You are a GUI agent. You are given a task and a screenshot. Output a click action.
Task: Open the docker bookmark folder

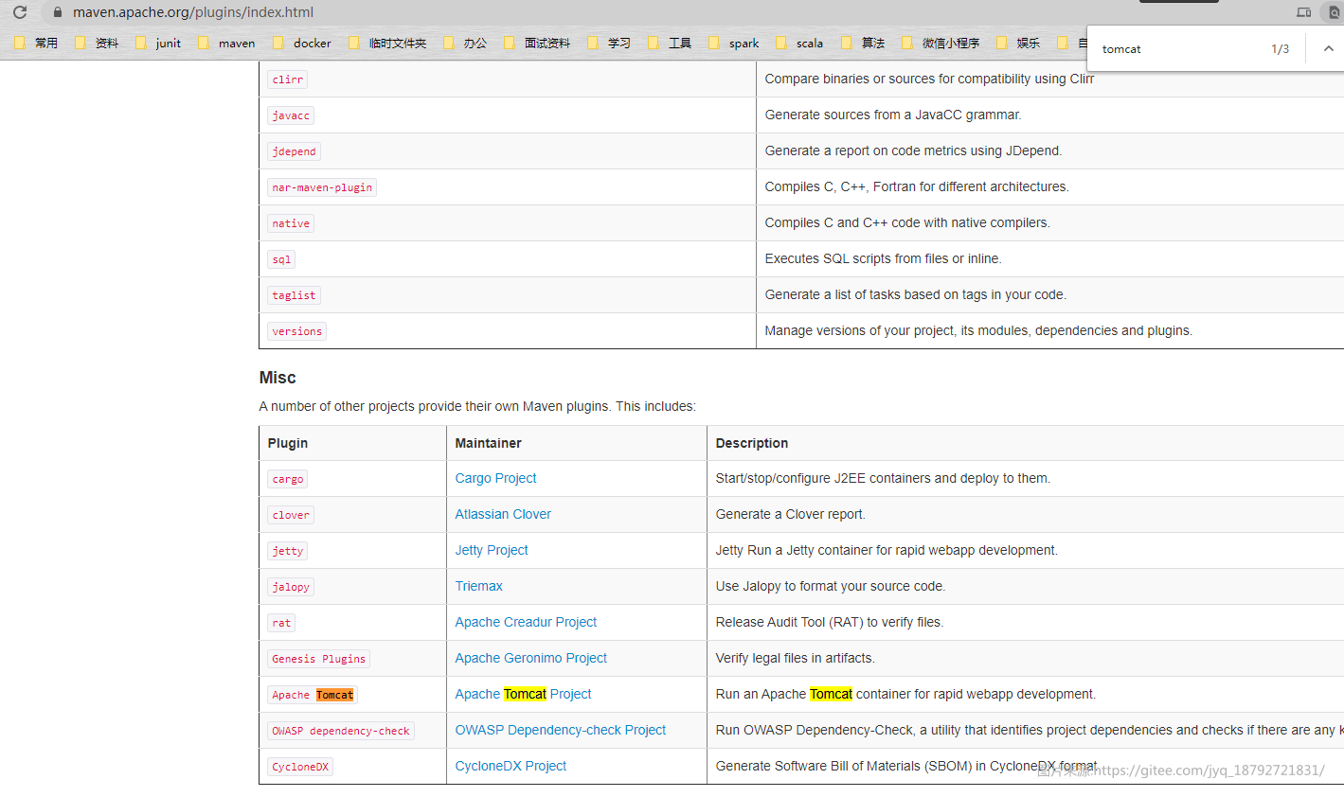303,43
